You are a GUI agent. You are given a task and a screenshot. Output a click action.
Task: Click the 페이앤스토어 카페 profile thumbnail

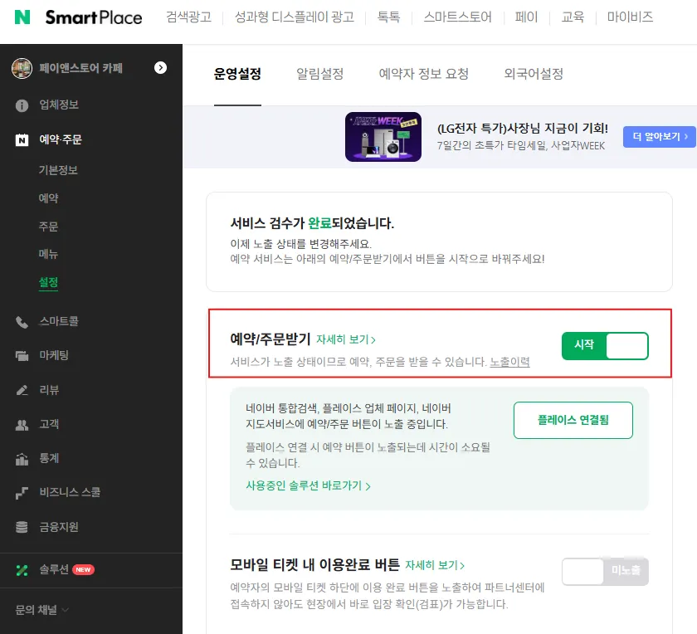click(x=22, y=68)
